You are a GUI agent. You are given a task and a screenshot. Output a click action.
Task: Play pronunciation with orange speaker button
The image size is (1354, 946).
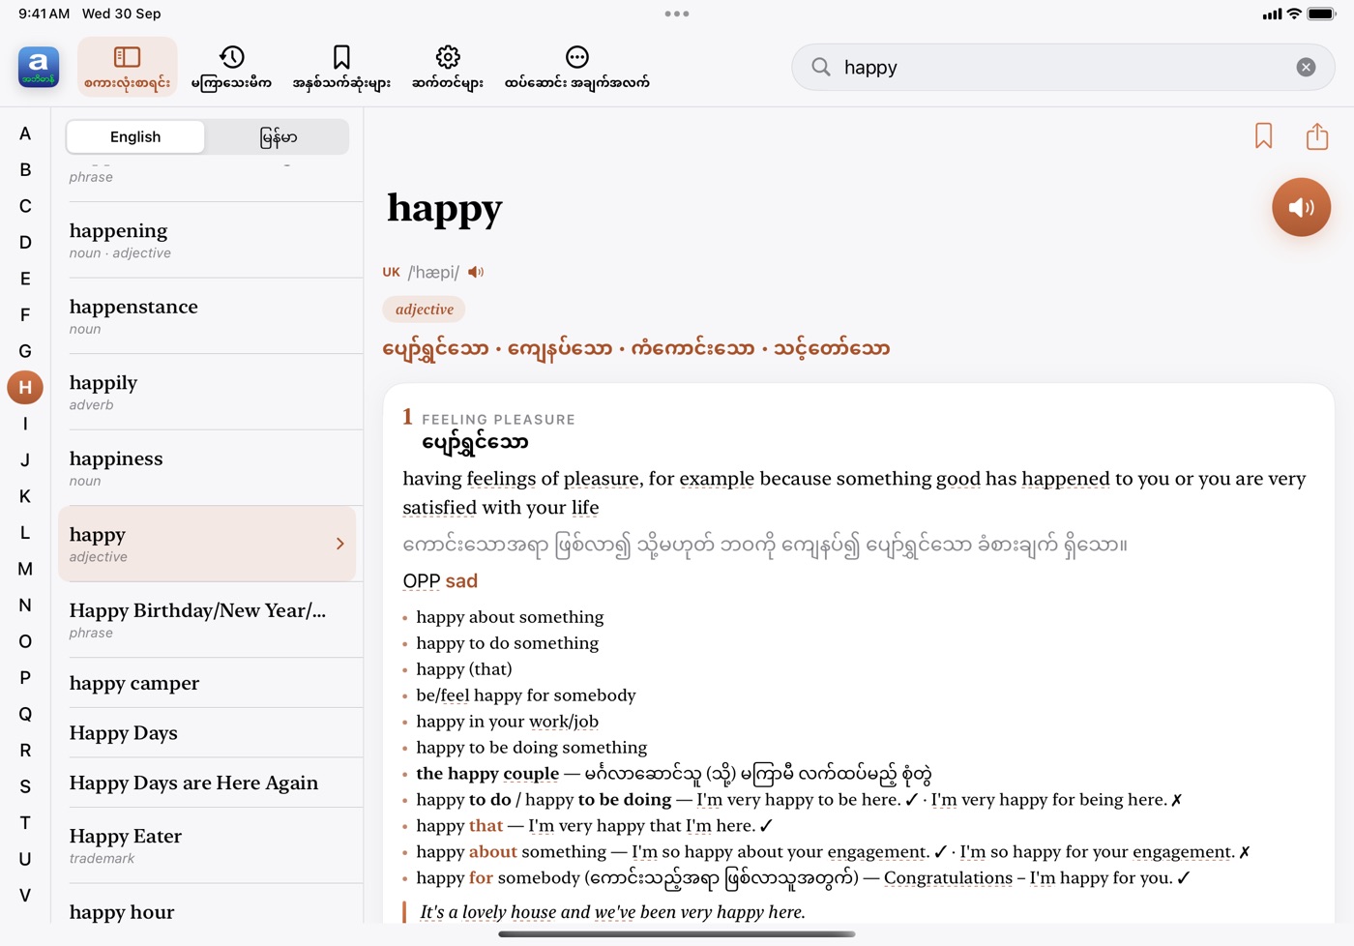coord(1301,207)
